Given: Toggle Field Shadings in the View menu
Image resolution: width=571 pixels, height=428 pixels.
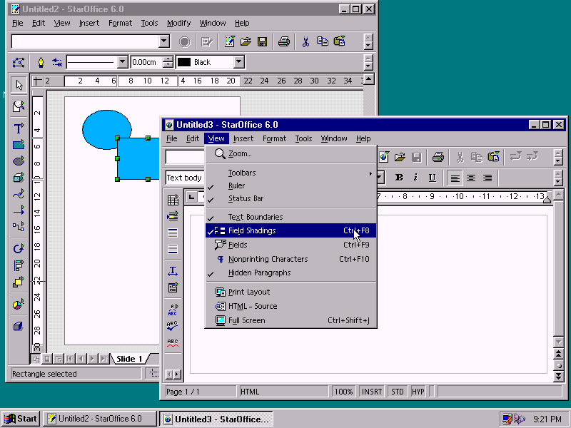Looking at the screenshot, I should tap(290, 230).
